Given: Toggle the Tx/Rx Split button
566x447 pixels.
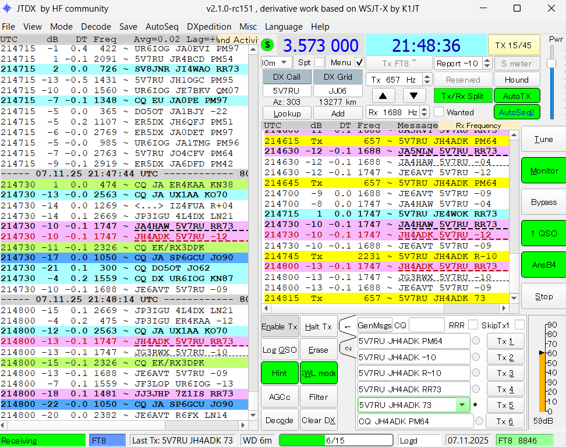Looking at the screenshot, I should [462, 95].
